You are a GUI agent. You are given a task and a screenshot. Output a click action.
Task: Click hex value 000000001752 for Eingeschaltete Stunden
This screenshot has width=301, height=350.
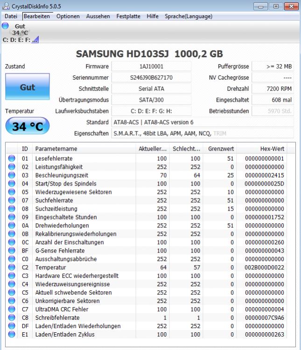click(264, 217)
